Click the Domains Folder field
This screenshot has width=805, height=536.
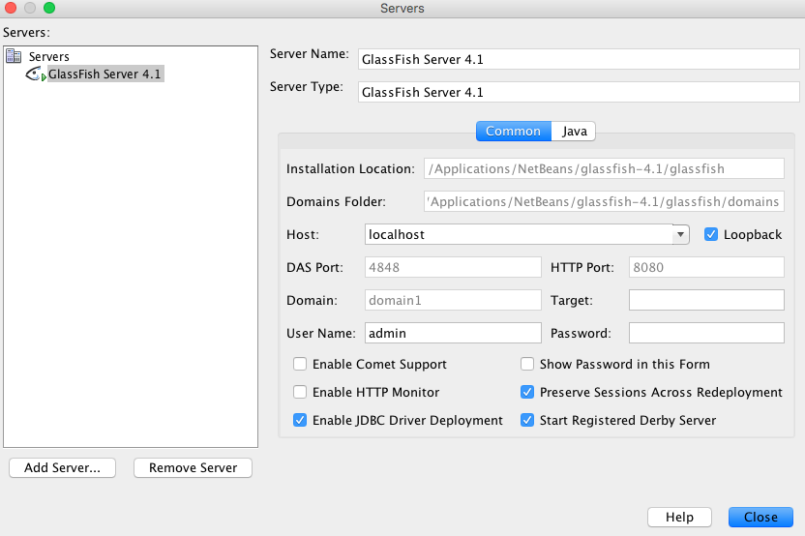605,202
